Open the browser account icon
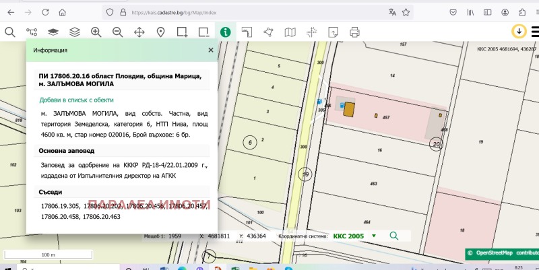 (x=505, y=12)
